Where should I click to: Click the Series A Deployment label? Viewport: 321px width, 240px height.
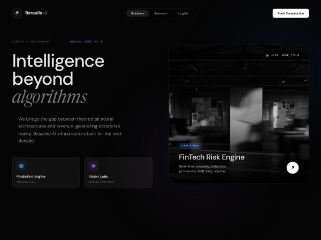coord(31,42)
